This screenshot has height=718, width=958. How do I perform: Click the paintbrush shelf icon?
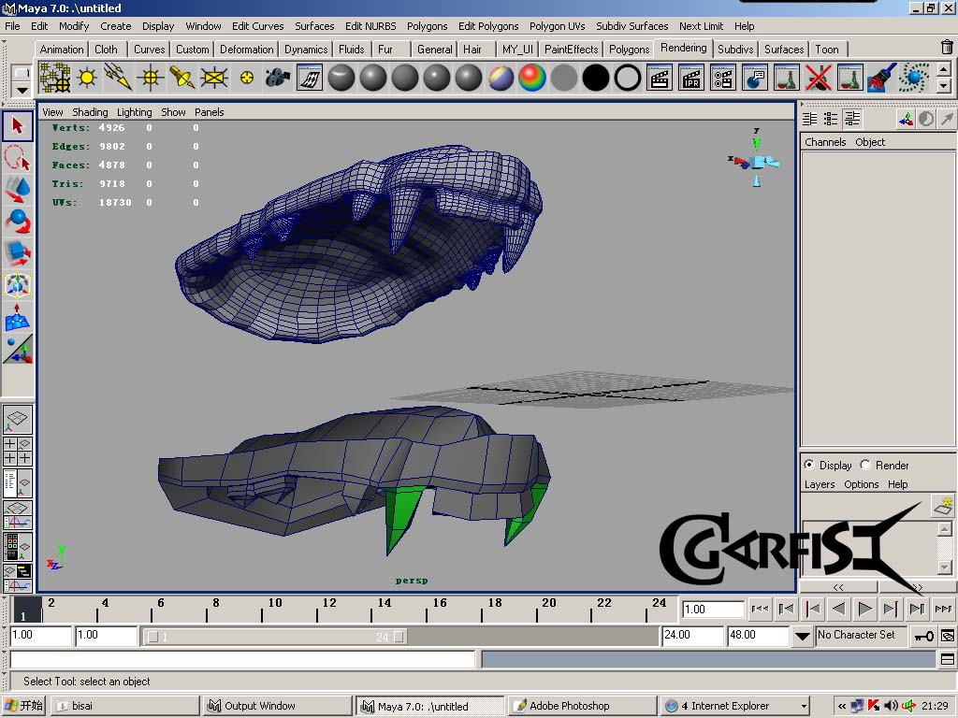tap(881, 78)
